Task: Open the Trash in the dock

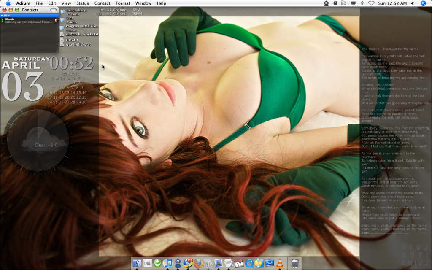Action: pos(295,263)
